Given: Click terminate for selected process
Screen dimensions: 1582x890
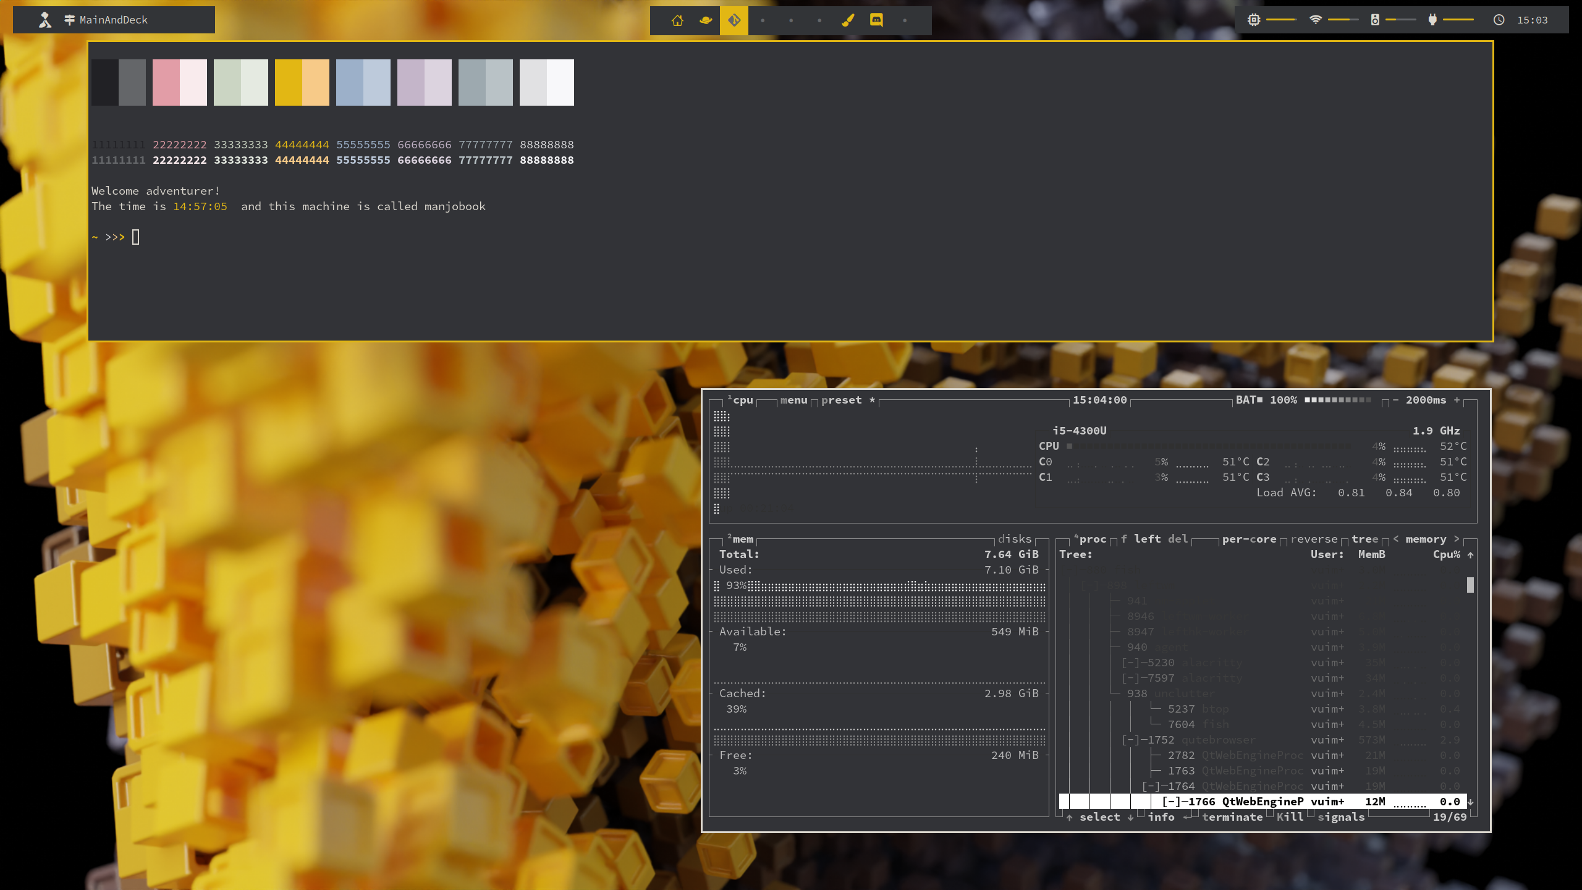Looking at the screenshot, I should pyautogui.click(x=1232, y=817).
